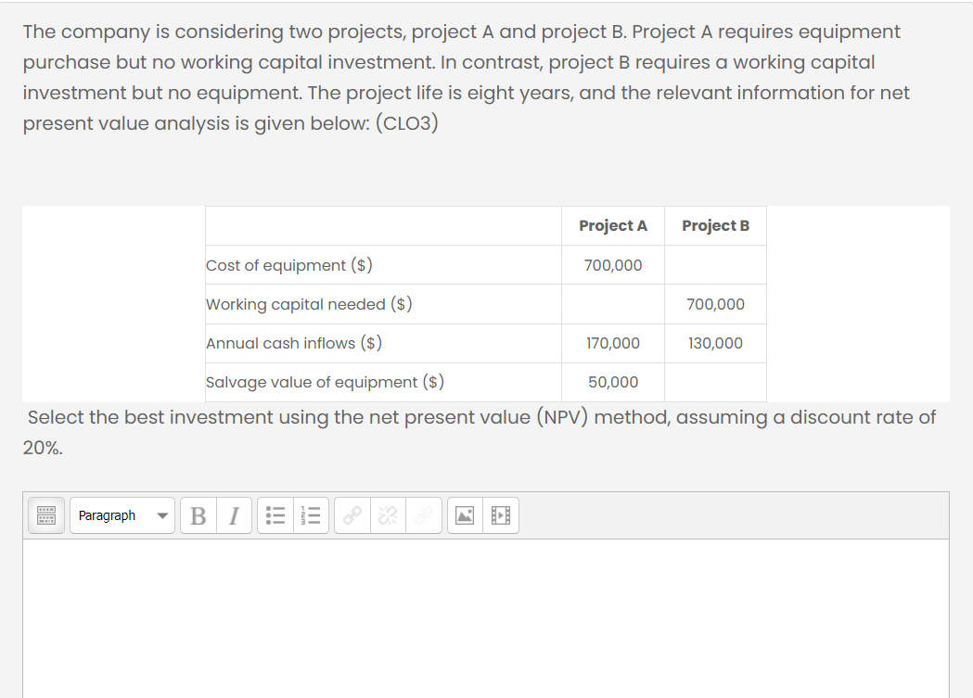The height and width of the screenshot is (698, 973).
Task: Insert an image using the image icon
Action: [464, 515]
